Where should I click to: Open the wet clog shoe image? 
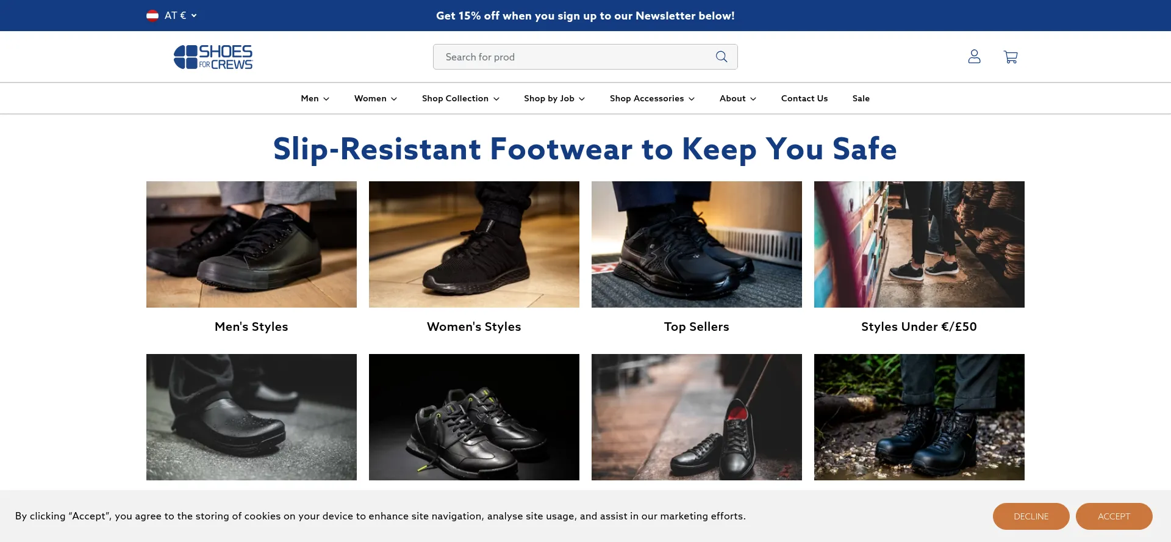pos(251,417)
